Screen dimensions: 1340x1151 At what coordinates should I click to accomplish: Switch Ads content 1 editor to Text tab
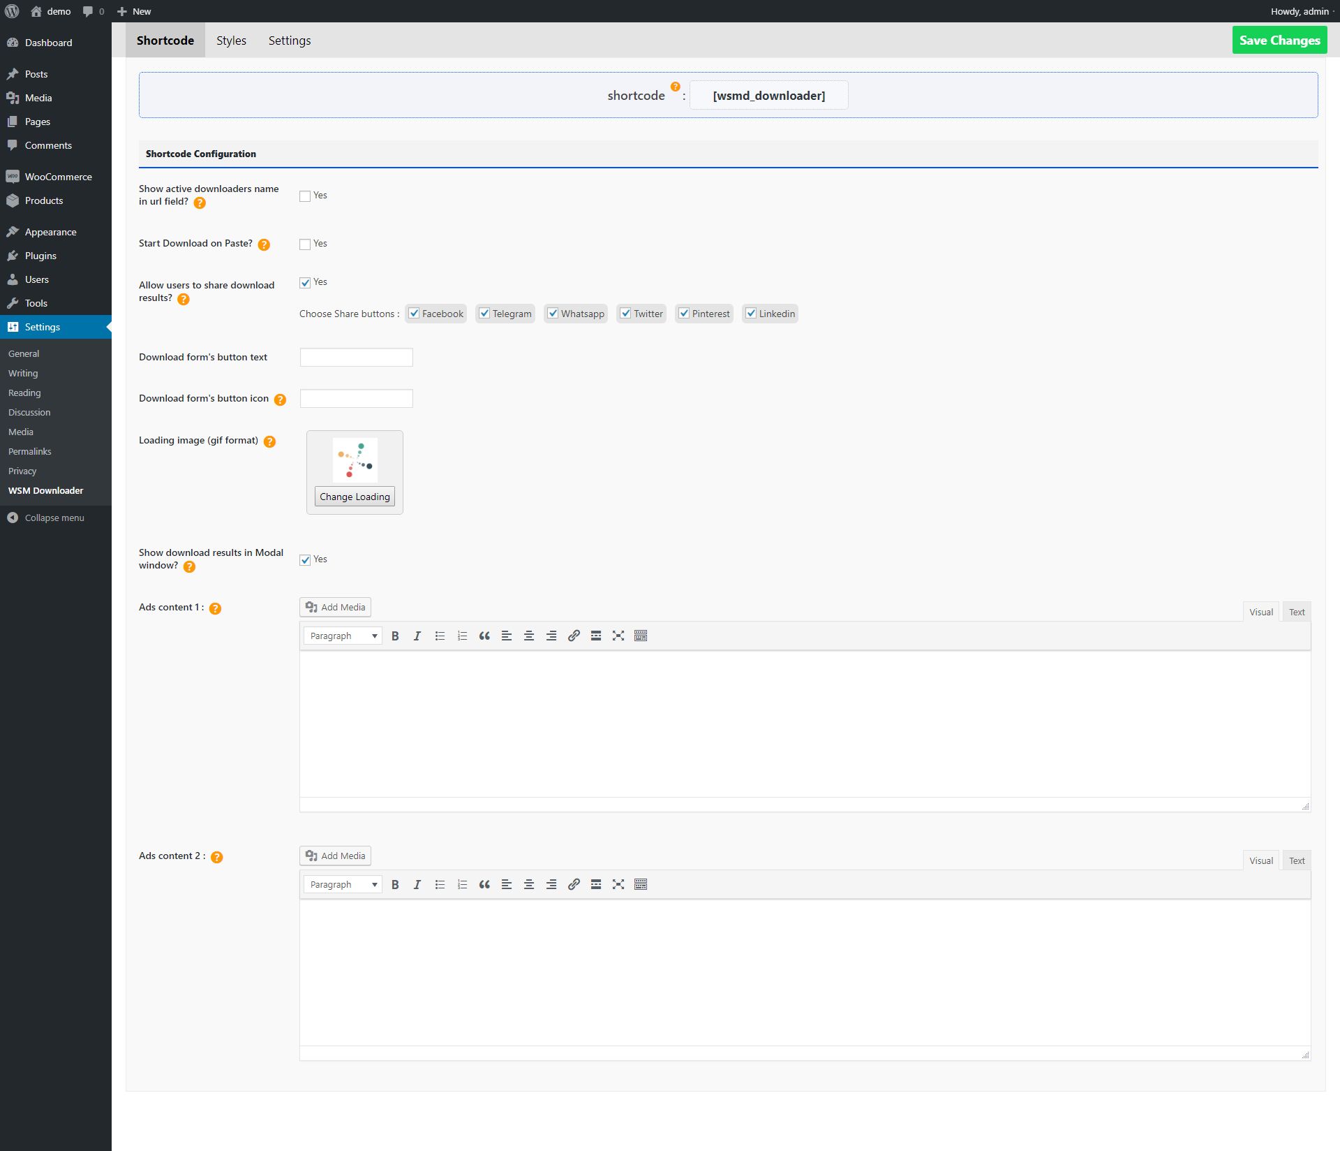(1297, 612)
